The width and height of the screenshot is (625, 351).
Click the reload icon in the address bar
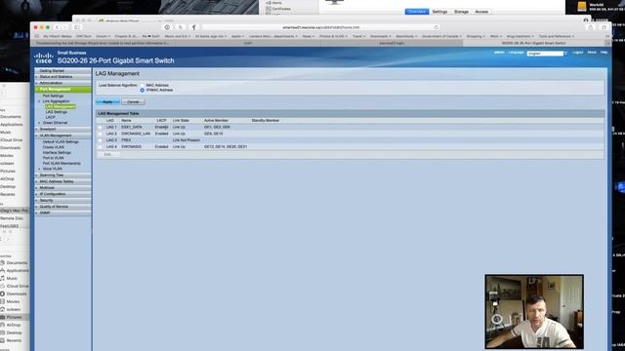coord(437,27)
